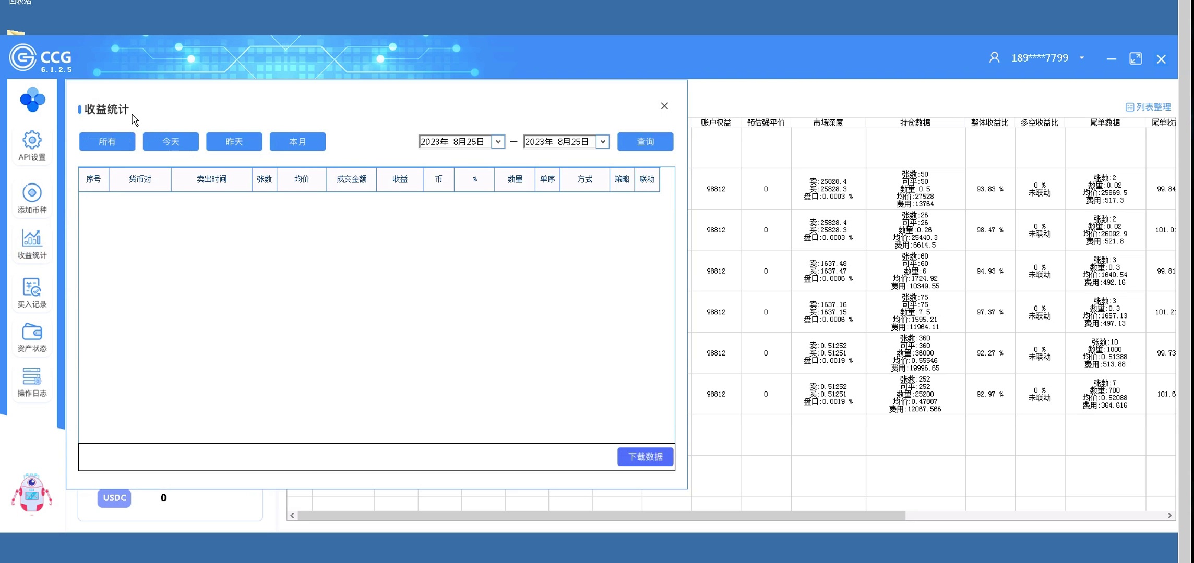Click the 下载数据 button
The image size is (1194, 563).
(x=645, y=457)
